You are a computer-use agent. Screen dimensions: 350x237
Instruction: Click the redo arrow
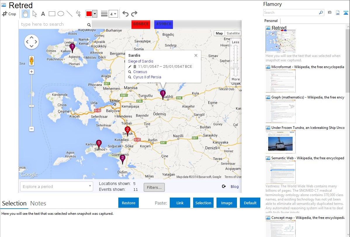134,14
